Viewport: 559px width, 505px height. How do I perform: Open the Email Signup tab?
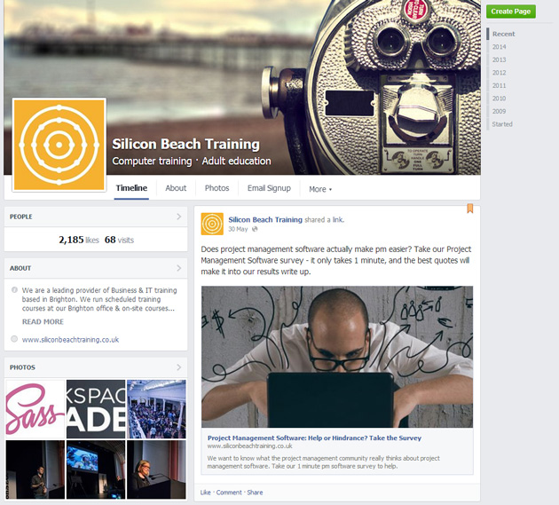(269, 188)
